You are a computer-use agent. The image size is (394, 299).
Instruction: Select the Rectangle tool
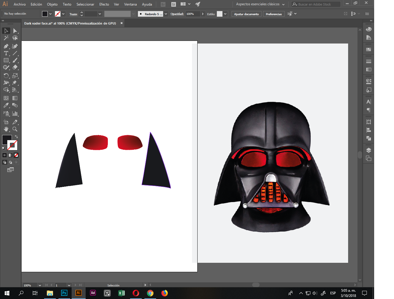(6, 60)
